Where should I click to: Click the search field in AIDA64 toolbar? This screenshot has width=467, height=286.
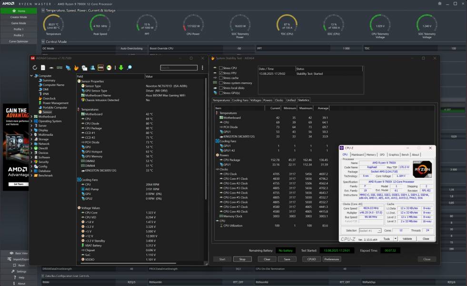[179, 68]
